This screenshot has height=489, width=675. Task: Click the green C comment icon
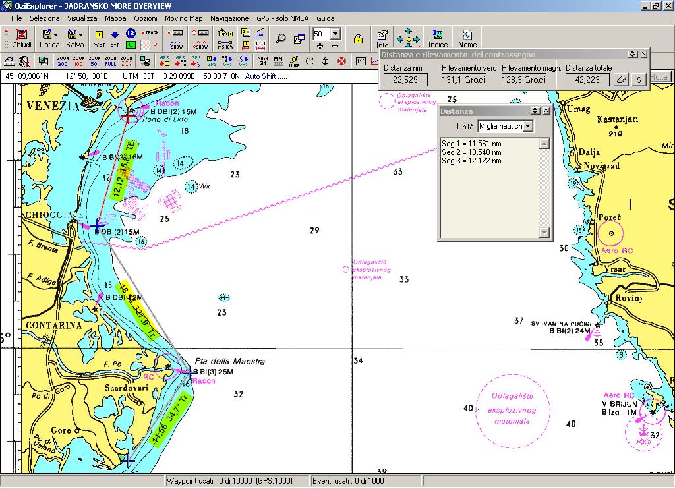click(131, 44)
